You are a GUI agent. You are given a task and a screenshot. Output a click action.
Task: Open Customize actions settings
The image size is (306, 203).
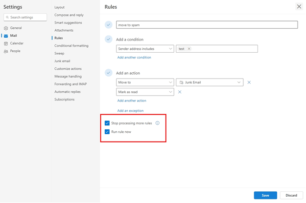(68, 69)
